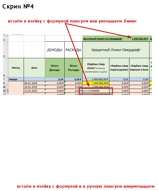The height and width of the screenshot is (191, 158).
Task: Click the formula cell =AZ49+500000
Action: [96, 91]
